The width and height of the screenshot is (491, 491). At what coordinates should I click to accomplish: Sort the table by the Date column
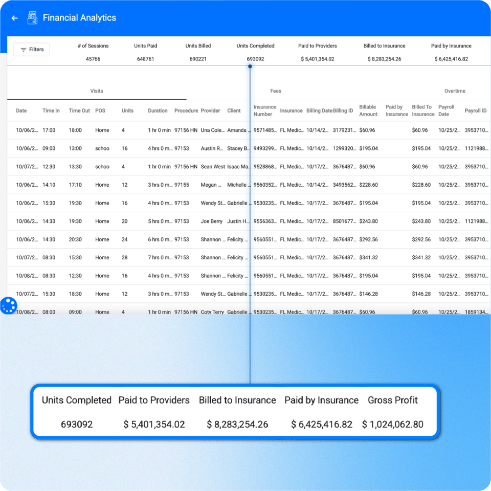(22, 110)
